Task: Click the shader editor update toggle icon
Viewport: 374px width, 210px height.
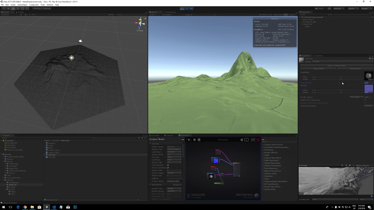Action: (x=188, y=140)
